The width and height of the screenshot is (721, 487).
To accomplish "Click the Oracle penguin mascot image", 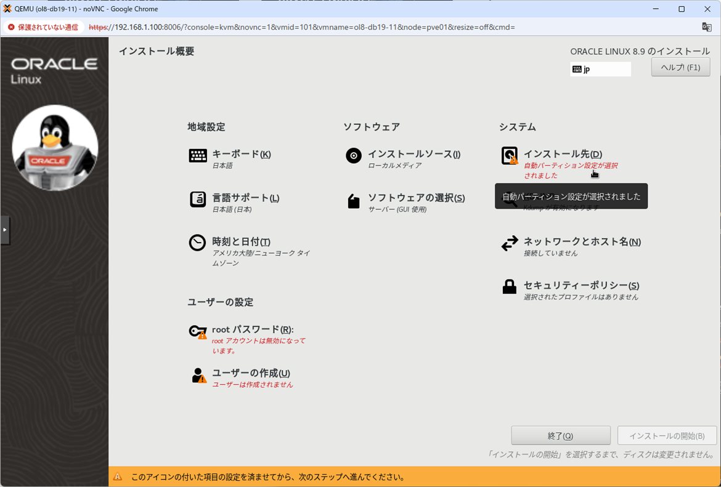I will [x=55, y=148].
